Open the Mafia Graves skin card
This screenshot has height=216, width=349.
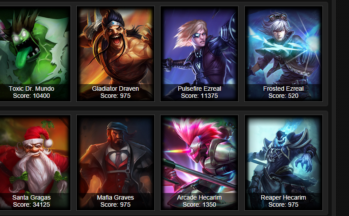point(115,162)
